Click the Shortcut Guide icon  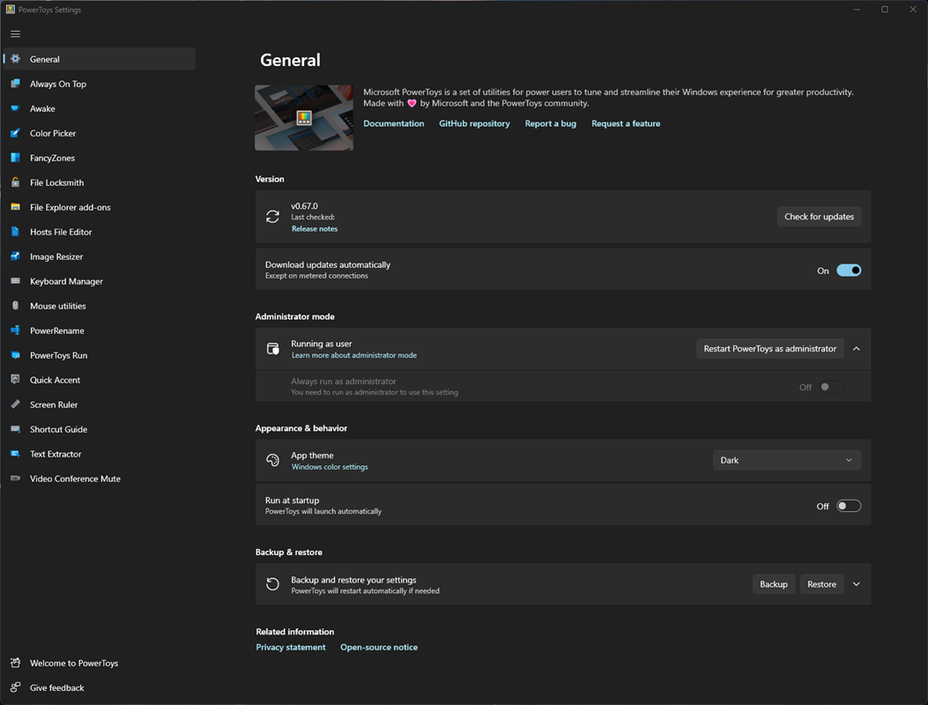15,429
